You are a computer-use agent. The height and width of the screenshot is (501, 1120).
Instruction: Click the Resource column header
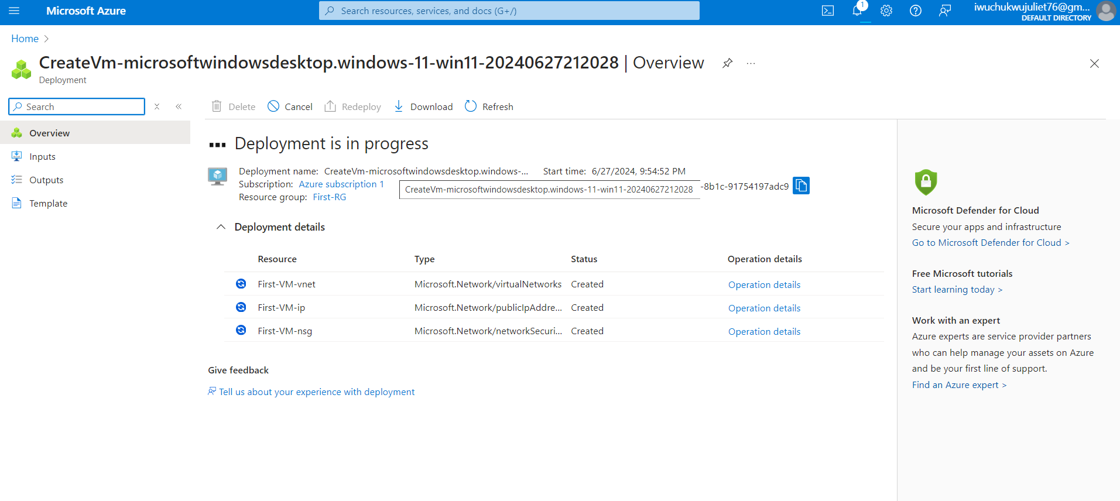tap(277, 259)
